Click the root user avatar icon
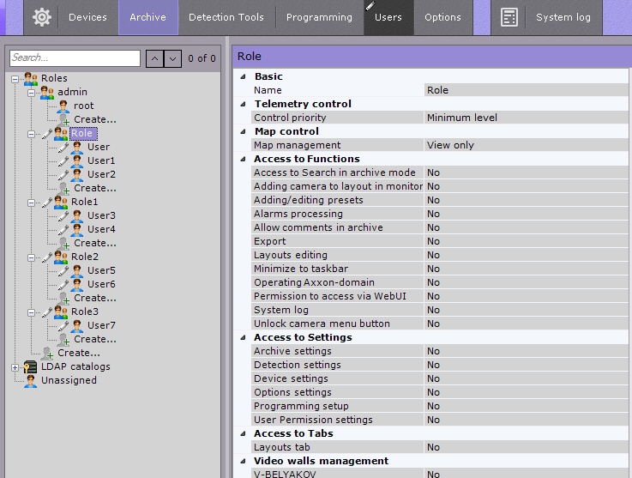The image size is (632, 478). click(x=63, y=106)
